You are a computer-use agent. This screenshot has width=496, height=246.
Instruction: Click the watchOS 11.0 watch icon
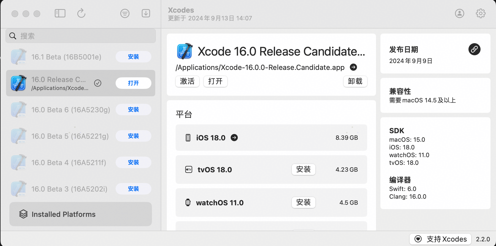[x=188, y=203]
